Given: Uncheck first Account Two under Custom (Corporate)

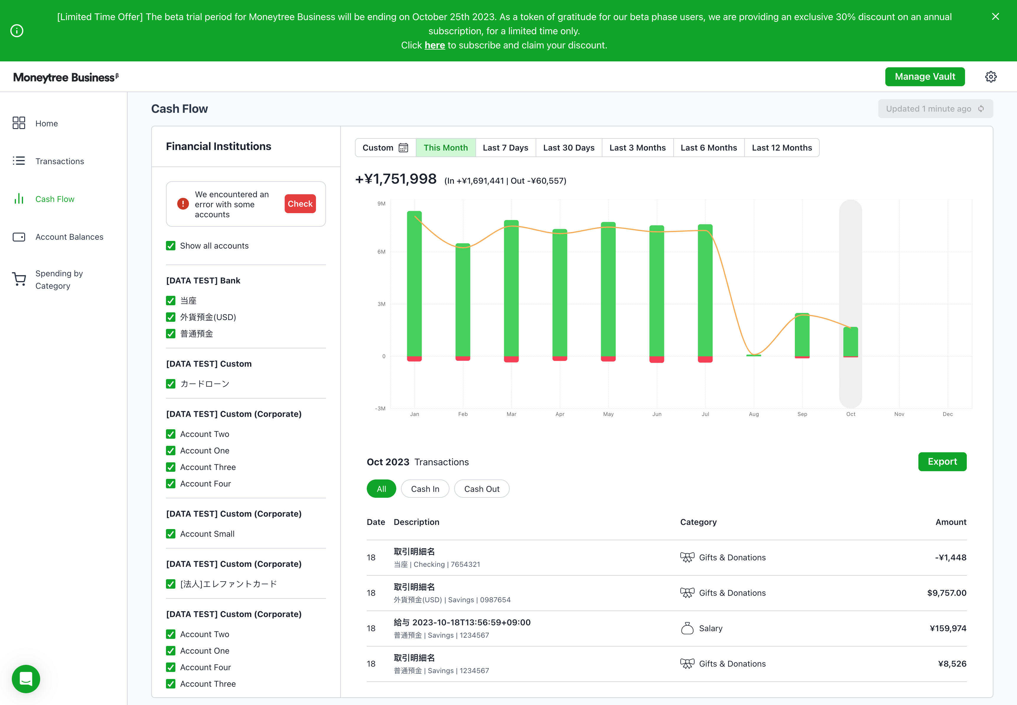Looking at the screenshot, I should click(170, 434).
